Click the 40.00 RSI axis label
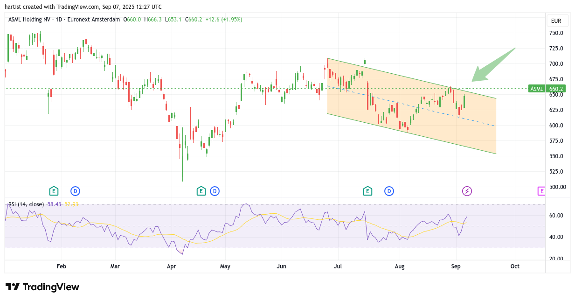The height and width of the screenshot is (301, 575). (x=556, y=237)
